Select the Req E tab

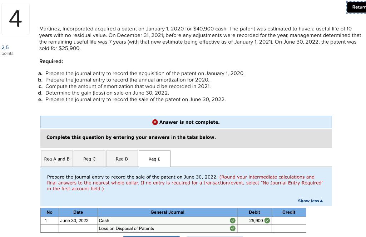(x=154, y=158)
